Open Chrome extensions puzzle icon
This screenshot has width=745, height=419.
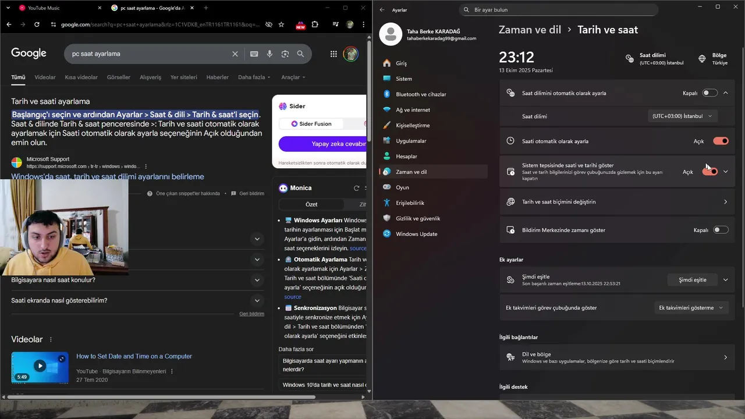click(x=315, y=24)
